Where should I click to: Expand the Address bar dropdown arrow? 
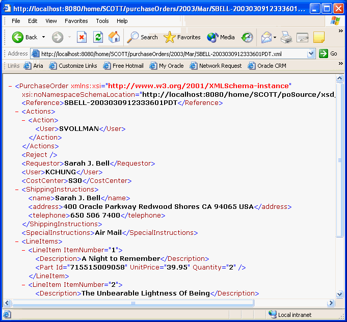click(x=311, y=53)
